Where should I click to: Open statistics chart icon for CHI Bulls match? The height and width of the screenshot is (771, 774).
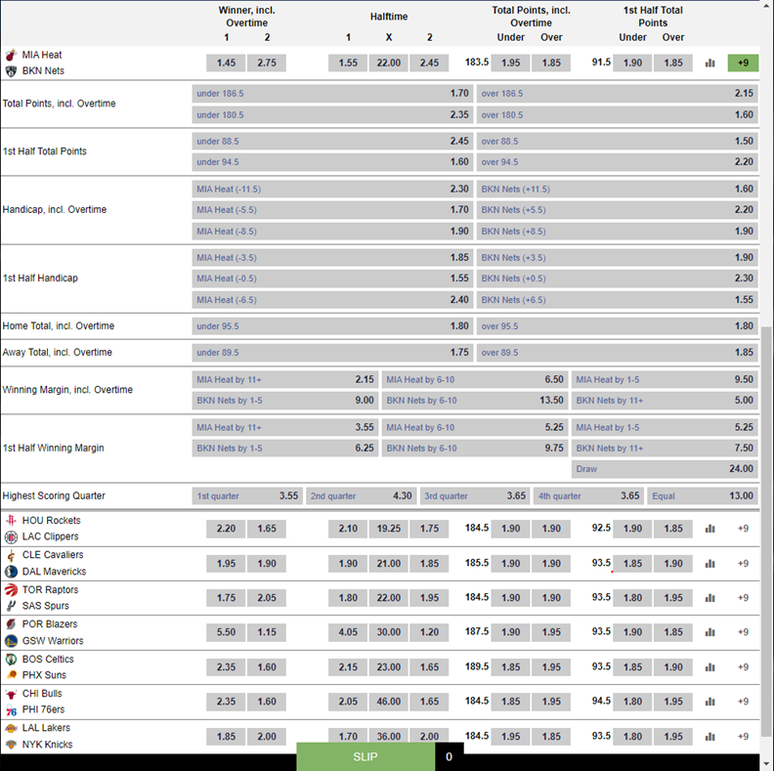point(709,702)
